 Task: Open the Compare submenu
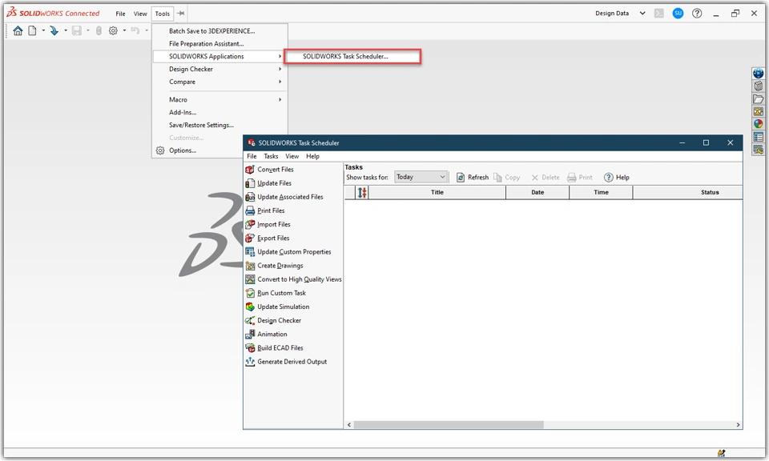pos(219,82)
